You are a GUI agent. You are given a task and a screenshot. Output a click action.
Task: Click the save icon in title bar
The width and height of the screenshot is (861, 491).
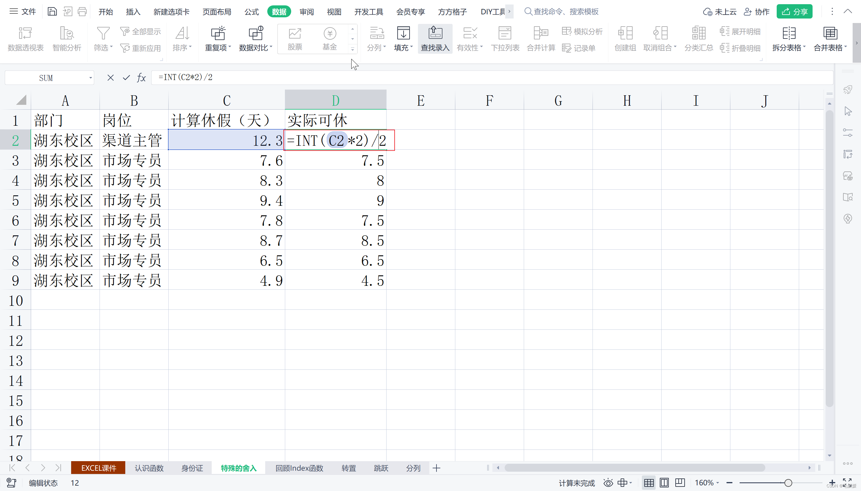[52, 12]
